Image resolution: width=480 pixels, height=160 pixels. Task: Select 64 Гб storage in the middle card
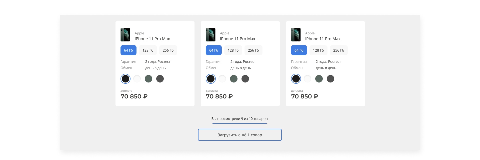[214, 50]
